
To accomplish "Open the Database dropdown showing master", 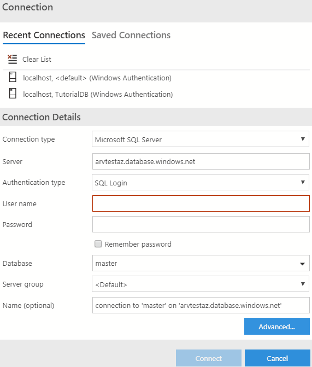I will tap(201, 263).
